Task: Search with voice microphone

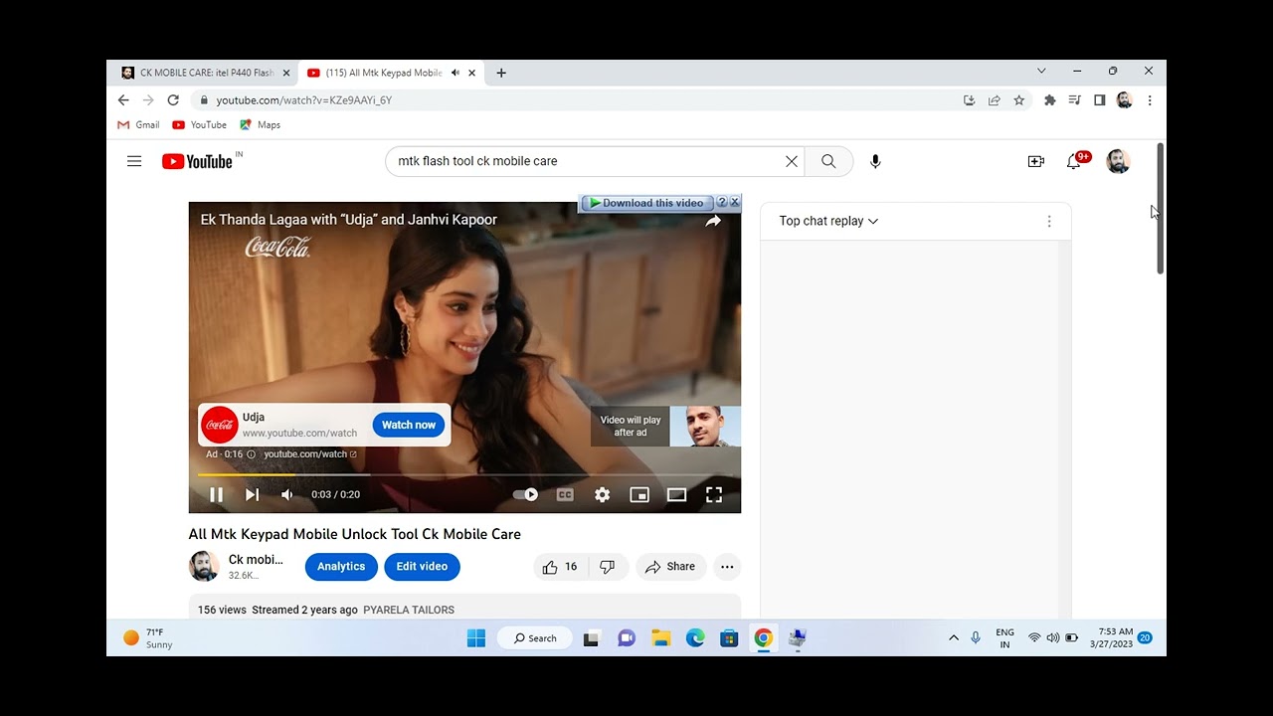Action: (875, 161)
